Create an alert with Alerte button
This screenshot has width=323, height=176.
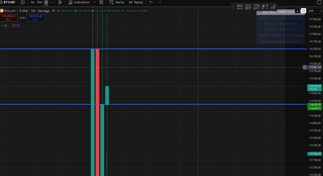point(117,2)
